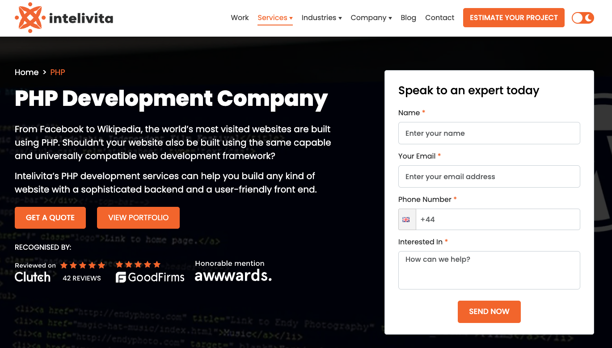Click the 42 Reviews text
This screenshot has height=348, width=612.
pyautogui.click(x=82, y=278)
